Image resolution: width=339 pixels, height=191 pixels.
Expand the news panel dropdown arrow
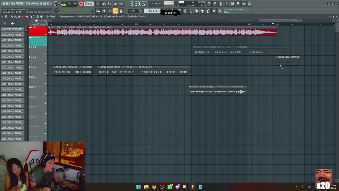(251, 11)
